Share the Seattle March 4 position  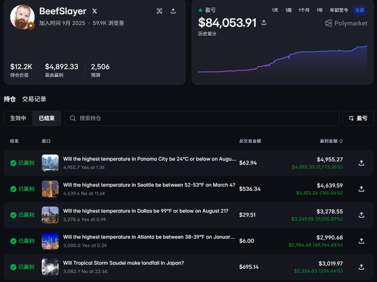coord(361,189)
